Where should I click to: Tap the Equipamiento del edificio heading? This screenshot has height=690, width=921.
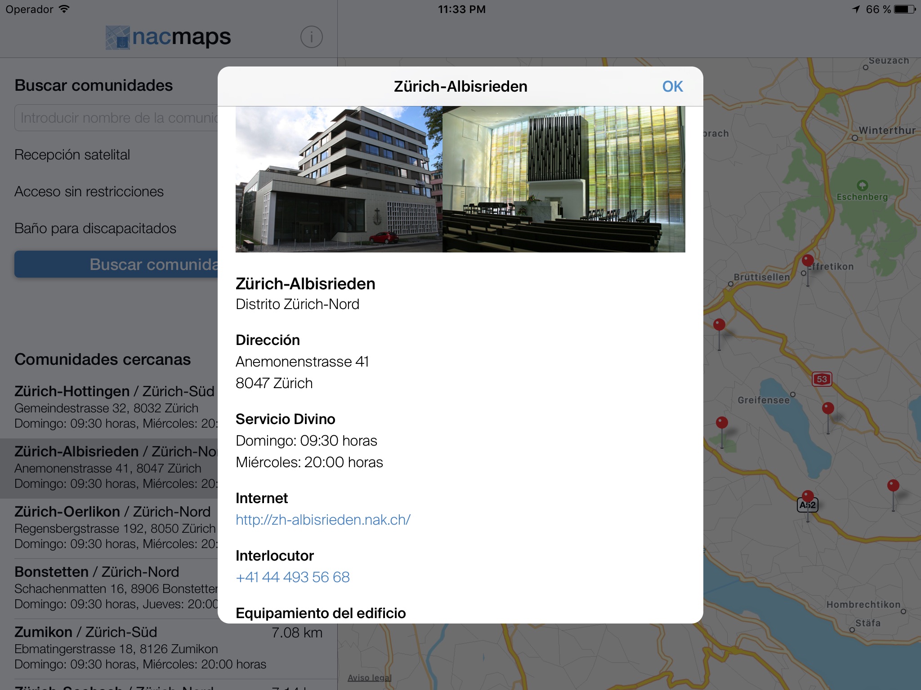tap(321, 613)
